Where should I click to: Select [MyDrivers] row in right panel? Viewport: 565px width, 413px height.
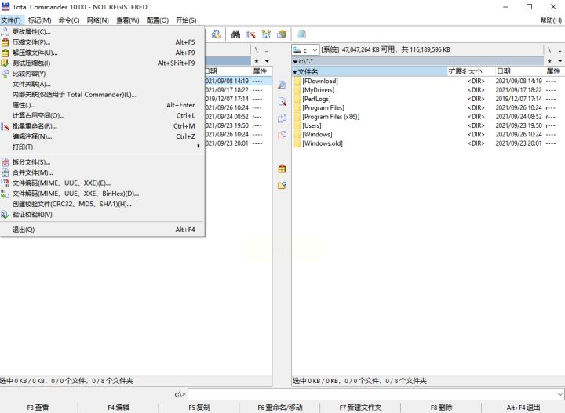428,90
